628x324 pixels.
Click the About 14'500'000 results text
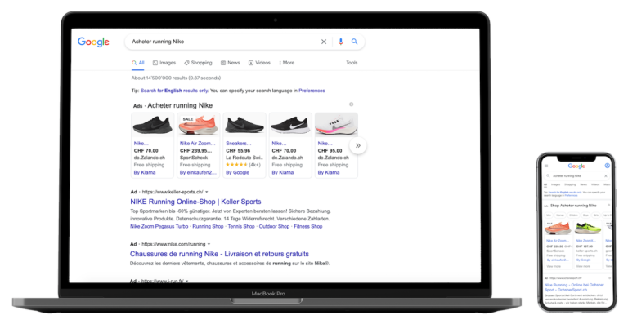(177, 78)
